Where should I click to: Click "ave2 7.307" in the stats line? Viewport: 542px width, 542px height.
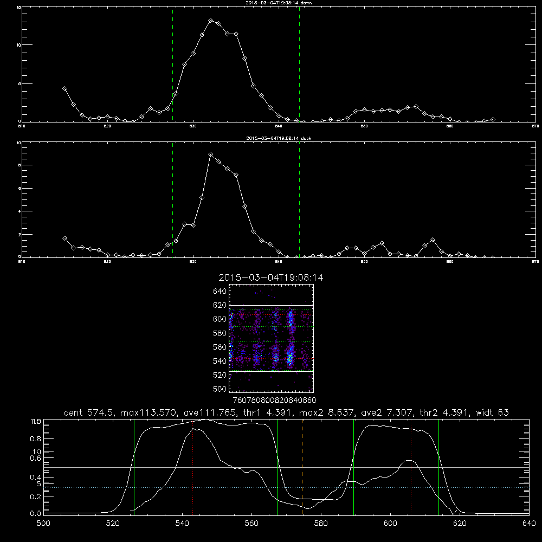tap(386, 412)
